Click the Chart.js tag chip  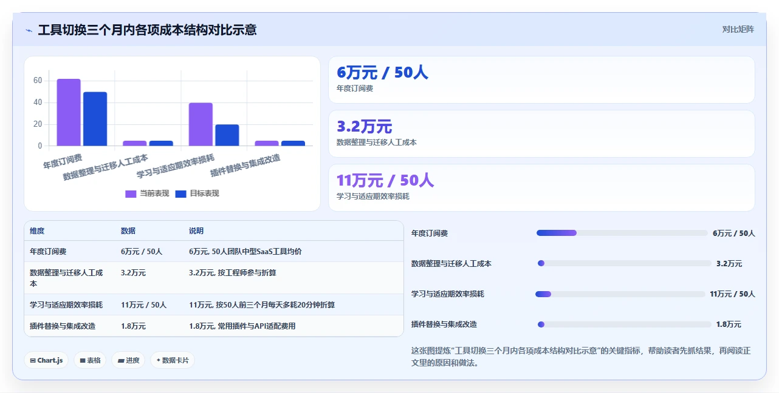click(46, 360)
